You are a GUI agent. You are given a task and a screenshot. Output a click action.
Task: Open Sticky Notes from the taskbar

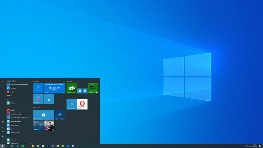(33, 146)
